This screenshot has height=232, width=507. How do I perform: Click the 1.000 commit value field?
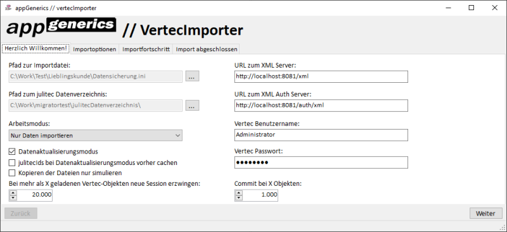coord(260,195)
